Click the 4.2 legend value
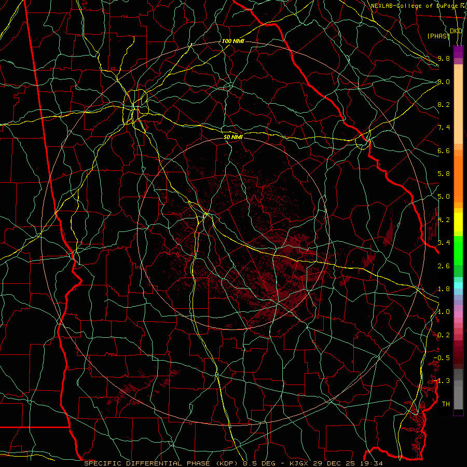Viewport: 467px width, 467px height. point(444,220)
